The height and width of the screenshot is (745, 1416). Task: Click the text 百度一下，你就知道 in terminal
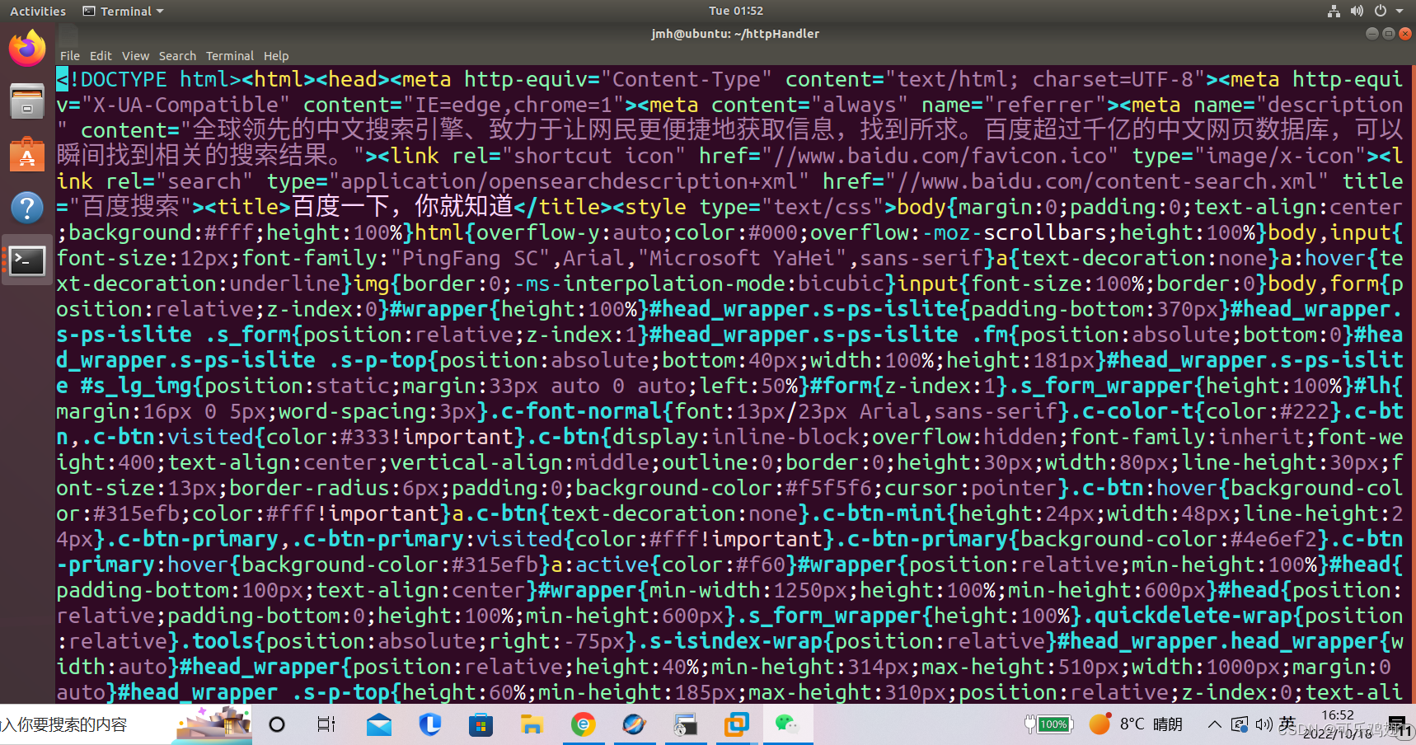tap(403, 207)
